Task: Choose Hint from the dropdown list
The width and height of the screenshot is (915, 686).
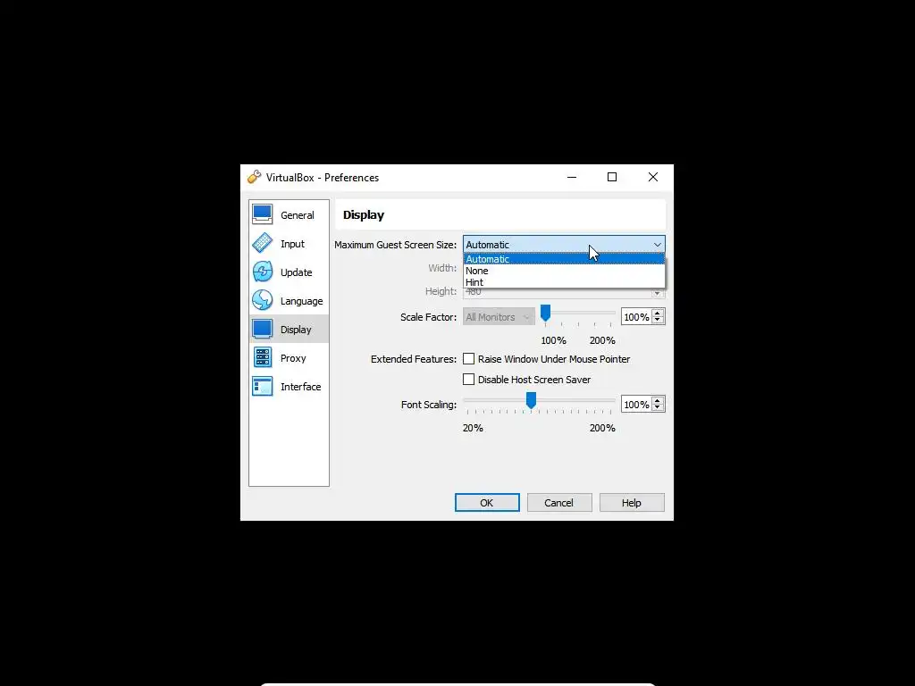Action: click(564, 281)
